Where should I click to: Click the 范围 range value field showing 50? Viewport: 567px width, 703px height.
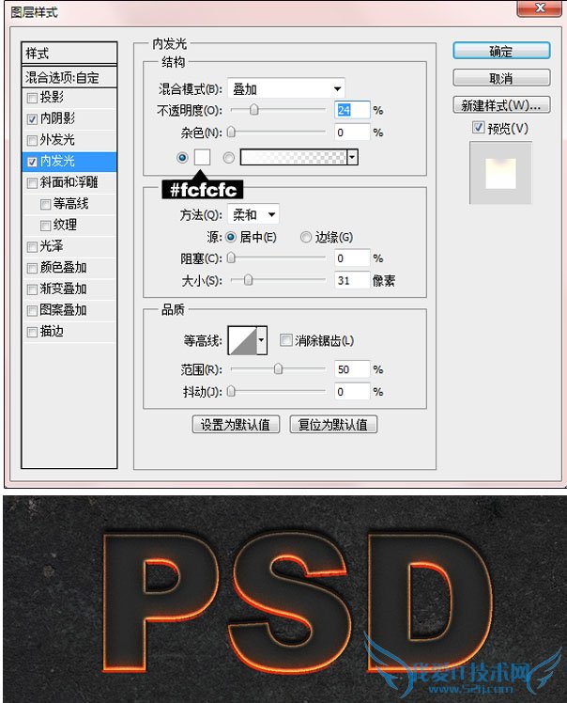(352, 369)
